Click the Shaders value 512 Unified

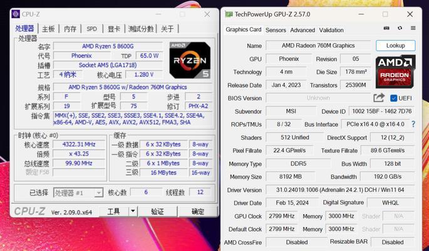click(295, 137)
